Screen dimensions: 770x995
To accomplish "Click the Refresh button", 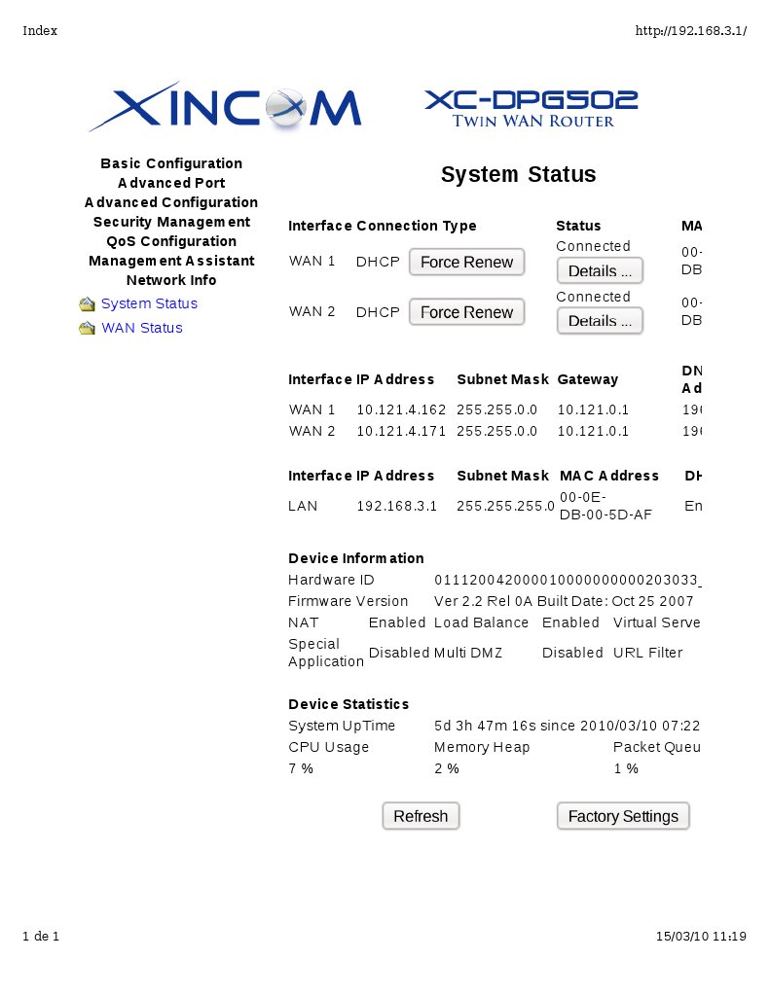I will [421, 816].
